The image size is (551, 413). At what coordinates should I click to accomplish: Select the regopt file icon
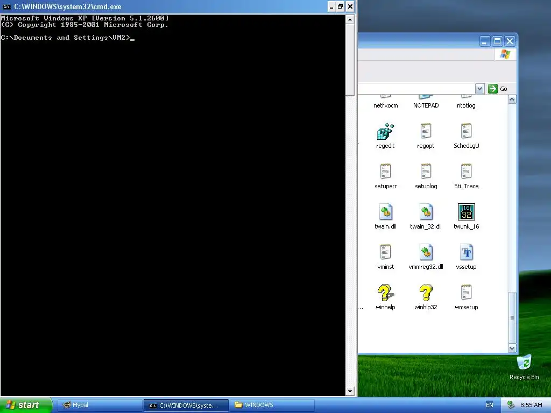[x=426, y=131]
